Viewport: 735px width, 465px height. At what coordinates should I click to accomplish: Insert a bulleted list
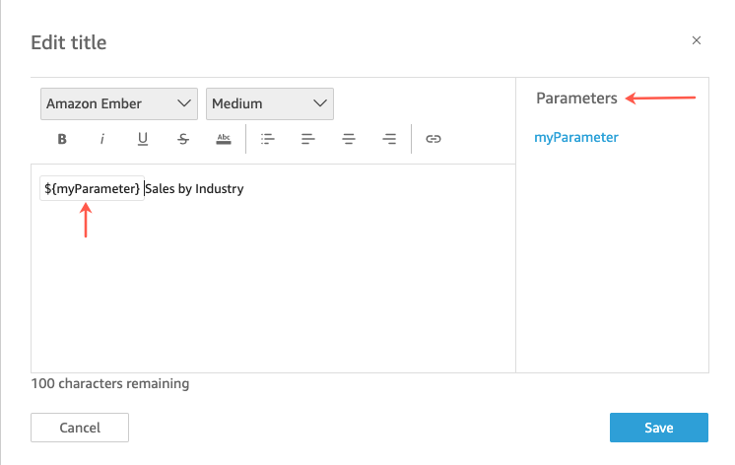pyautogui.click(x=267, y=139)
